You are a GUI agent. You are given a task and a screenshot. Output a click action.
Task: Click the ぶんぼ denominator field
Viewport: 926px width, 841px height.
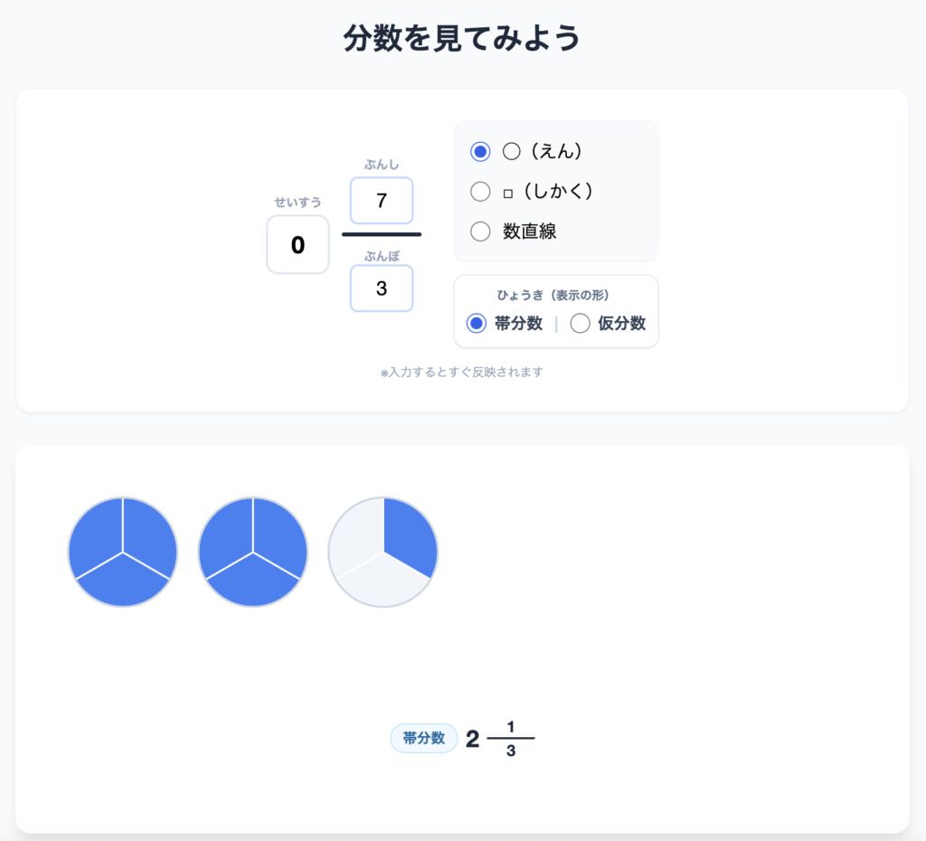coord(382,288)
